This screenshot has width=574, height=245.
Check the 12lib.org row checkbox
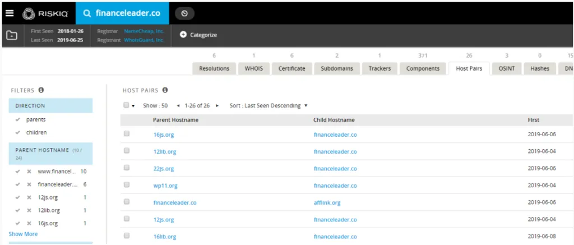click(x=127, y=150)
